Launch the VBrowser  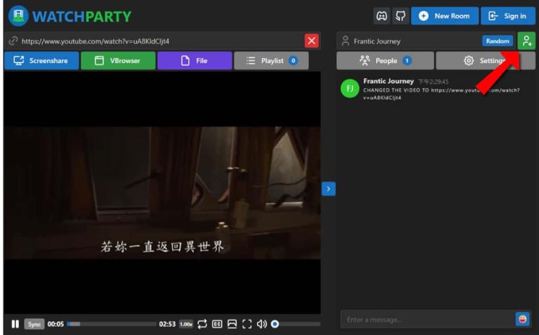[119, 61]
